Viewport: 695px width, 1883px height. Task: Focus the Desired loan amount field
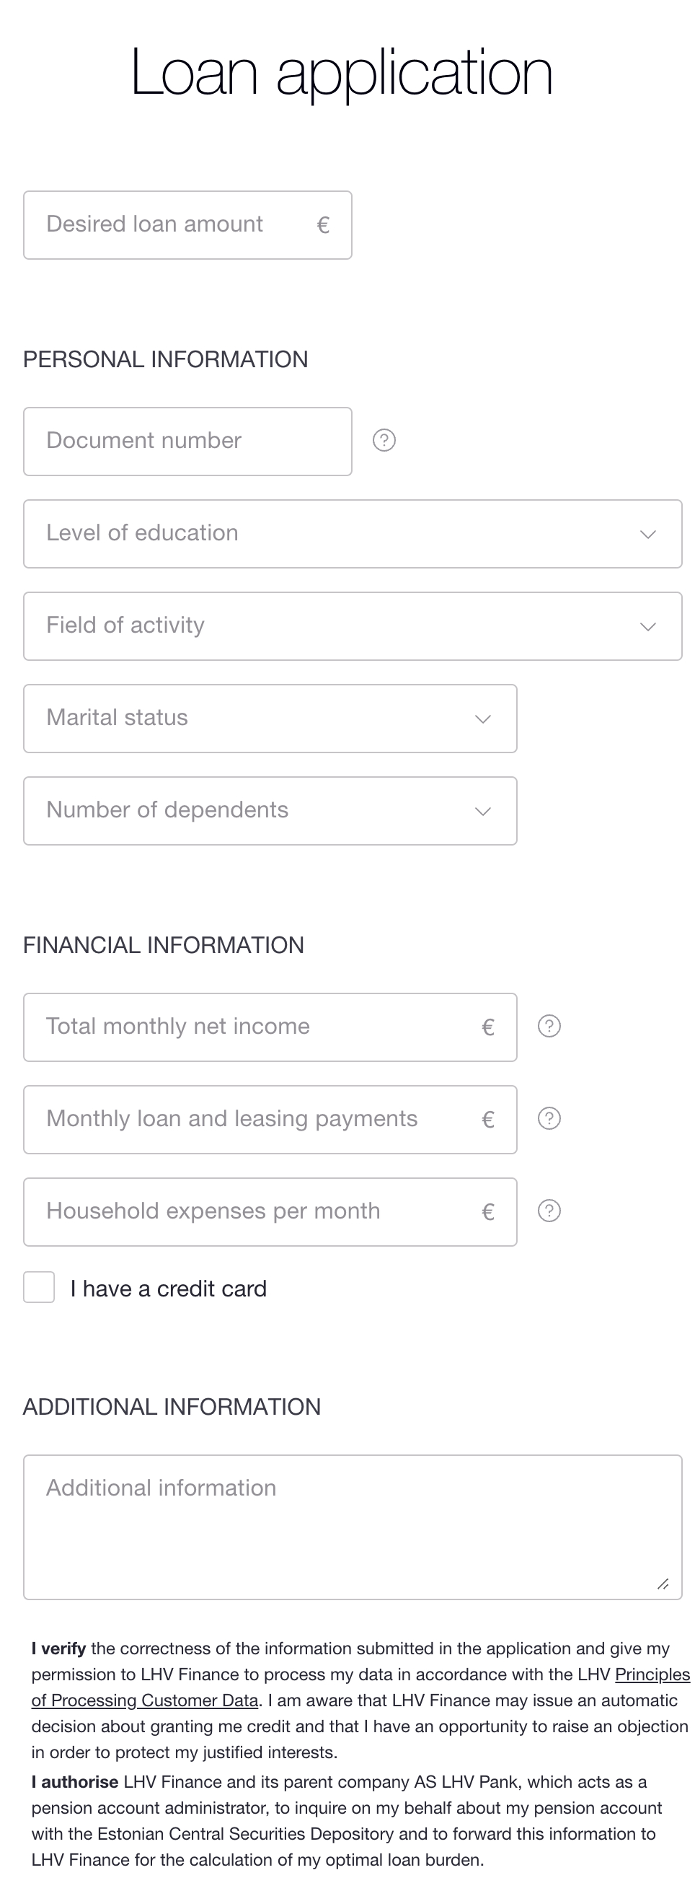[x=187, y=225]
